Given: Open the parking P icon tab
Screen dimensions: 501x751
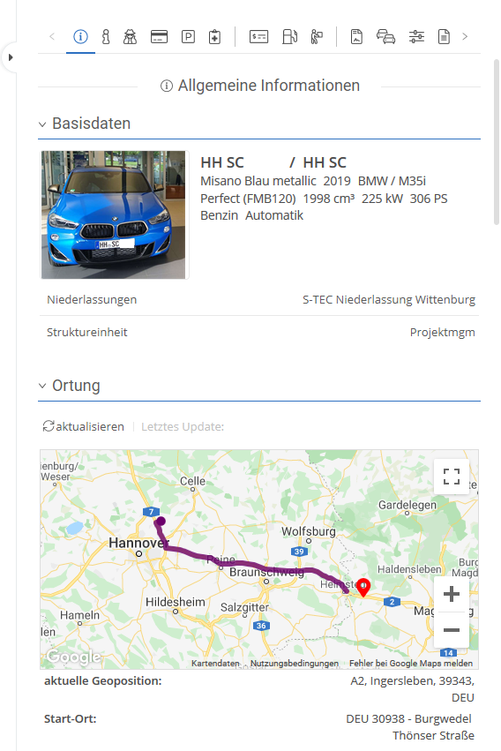Looking at the screenshot, I should [188, 36].
